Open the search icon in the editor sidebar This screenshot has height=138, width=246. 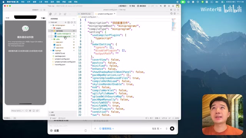click(x=55, y=14)
